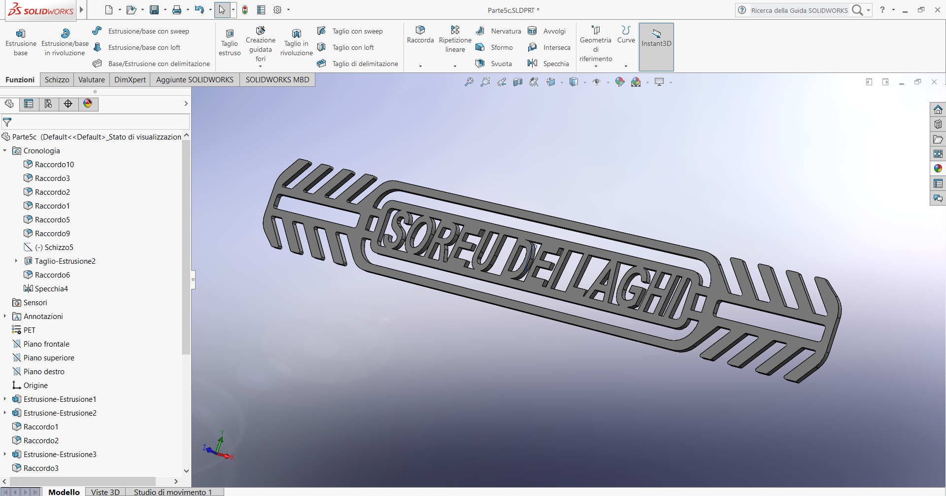Image resolution: width=946 pixels, height=496 pixels.
Task: Select Estrusione/base in rivoluzione tool
Action: click(65, 42)
